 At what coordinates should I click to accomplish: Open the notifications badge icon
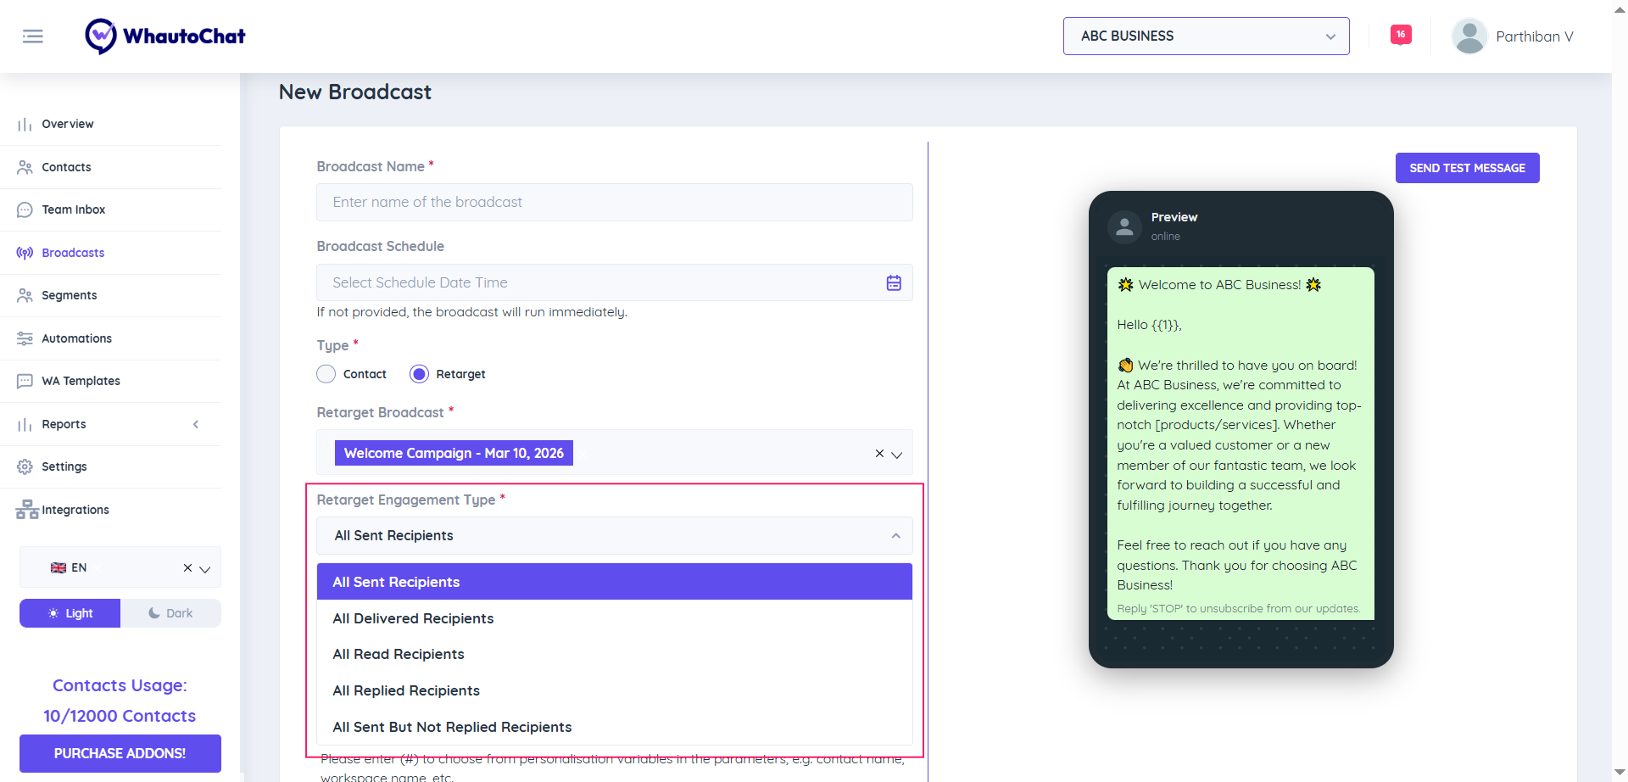[x=1400, y=35]
